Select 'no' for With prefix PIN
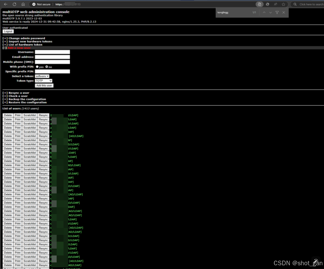 click(x=47, y=67)
